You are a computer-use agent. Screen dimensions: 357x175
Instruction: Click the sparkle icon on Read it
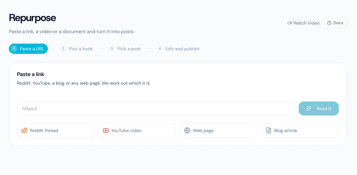point(309,109)
